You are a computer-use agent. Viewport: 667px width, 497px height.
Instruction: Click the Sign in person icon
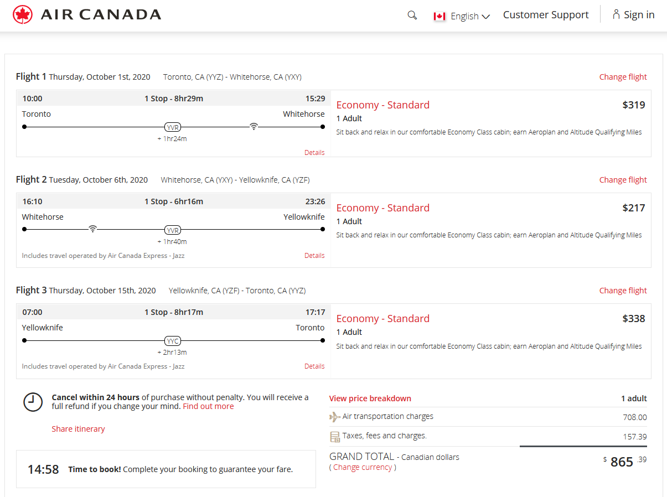tap(616, 14)
